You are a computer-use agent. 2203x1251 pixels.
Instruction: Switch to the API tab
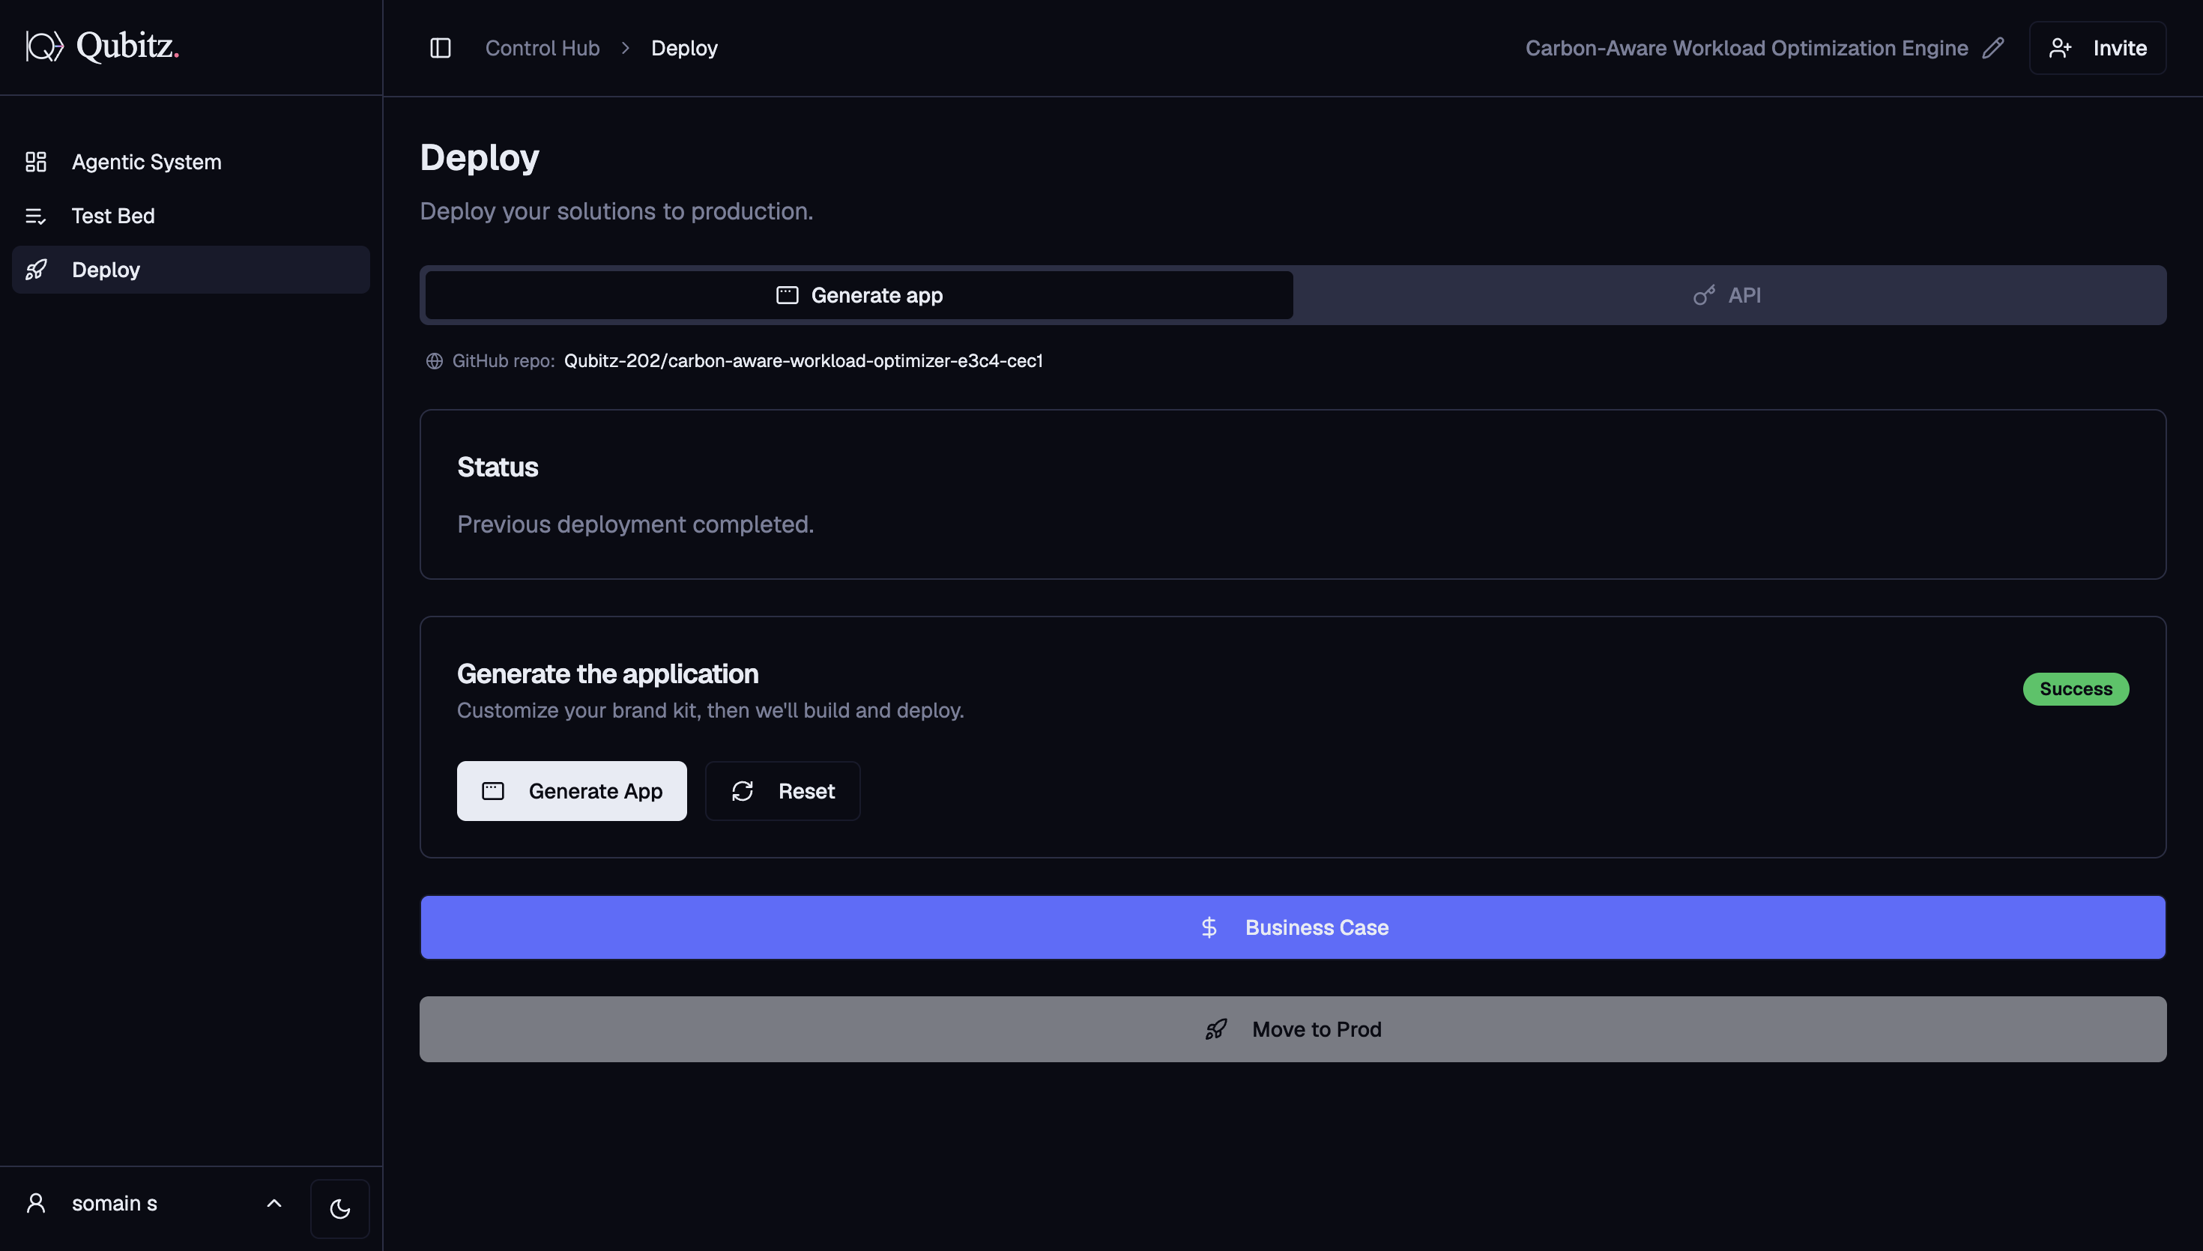[x=1728, y=296]
